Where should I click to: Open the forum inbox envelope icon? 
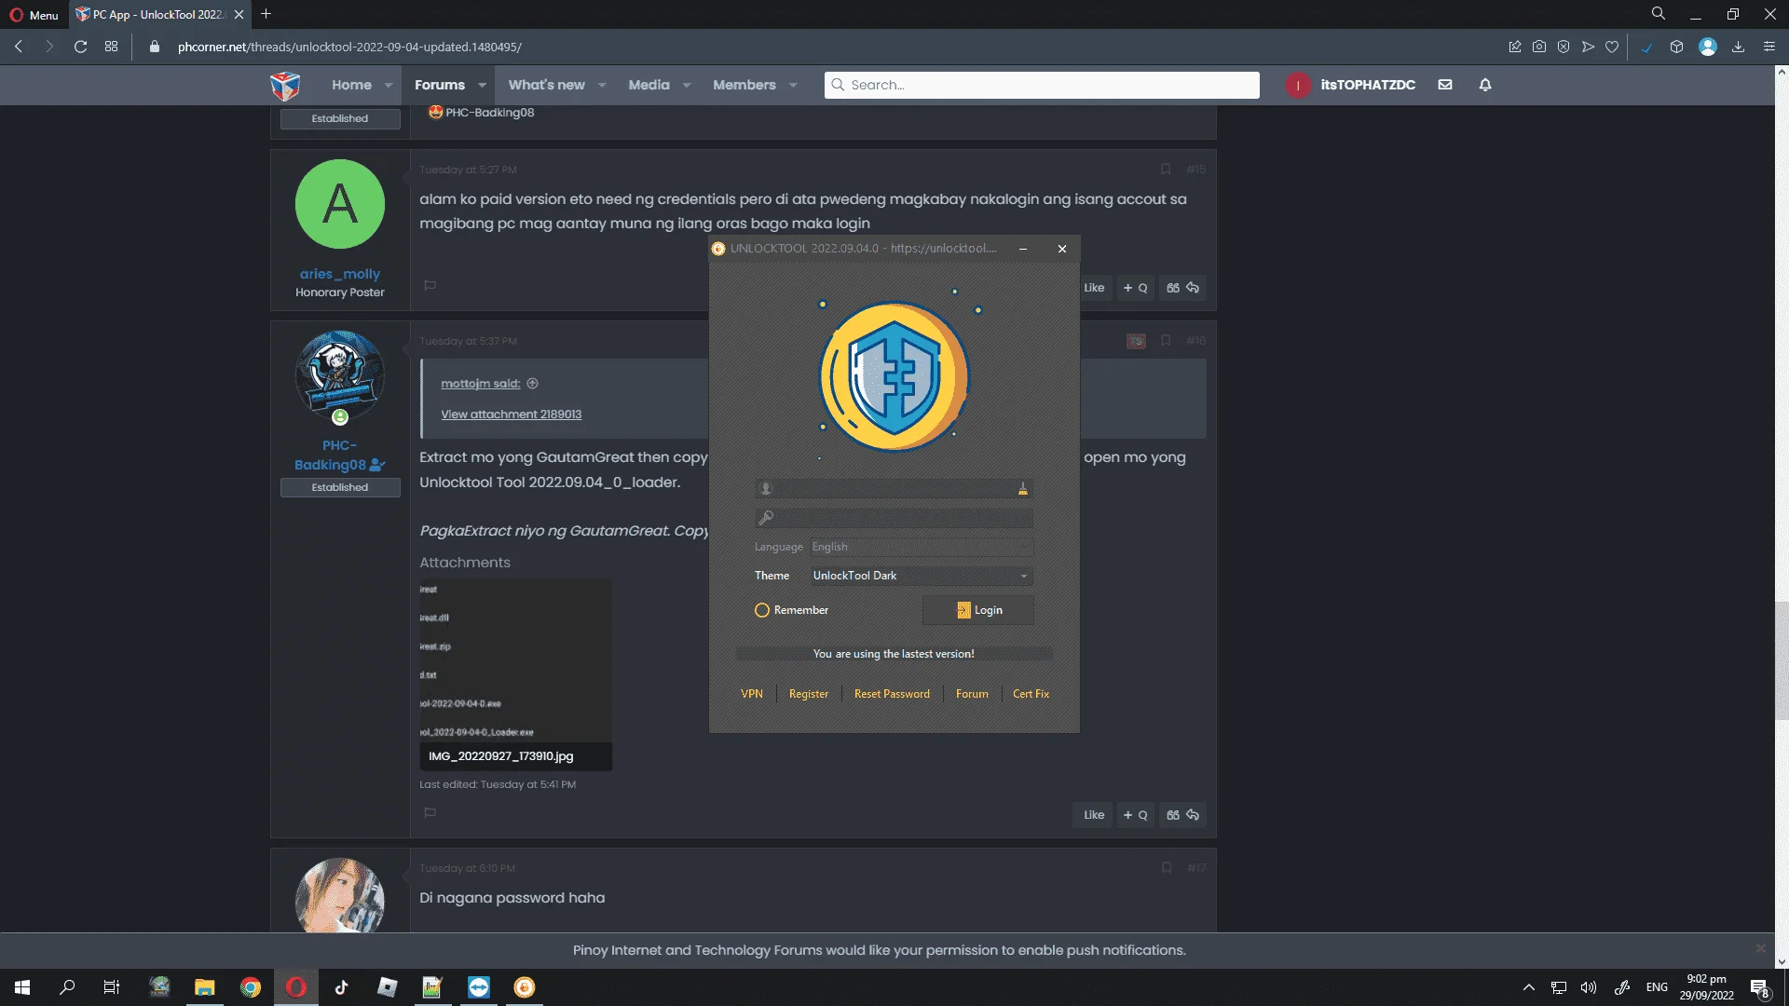click(x=1445, y=85)
